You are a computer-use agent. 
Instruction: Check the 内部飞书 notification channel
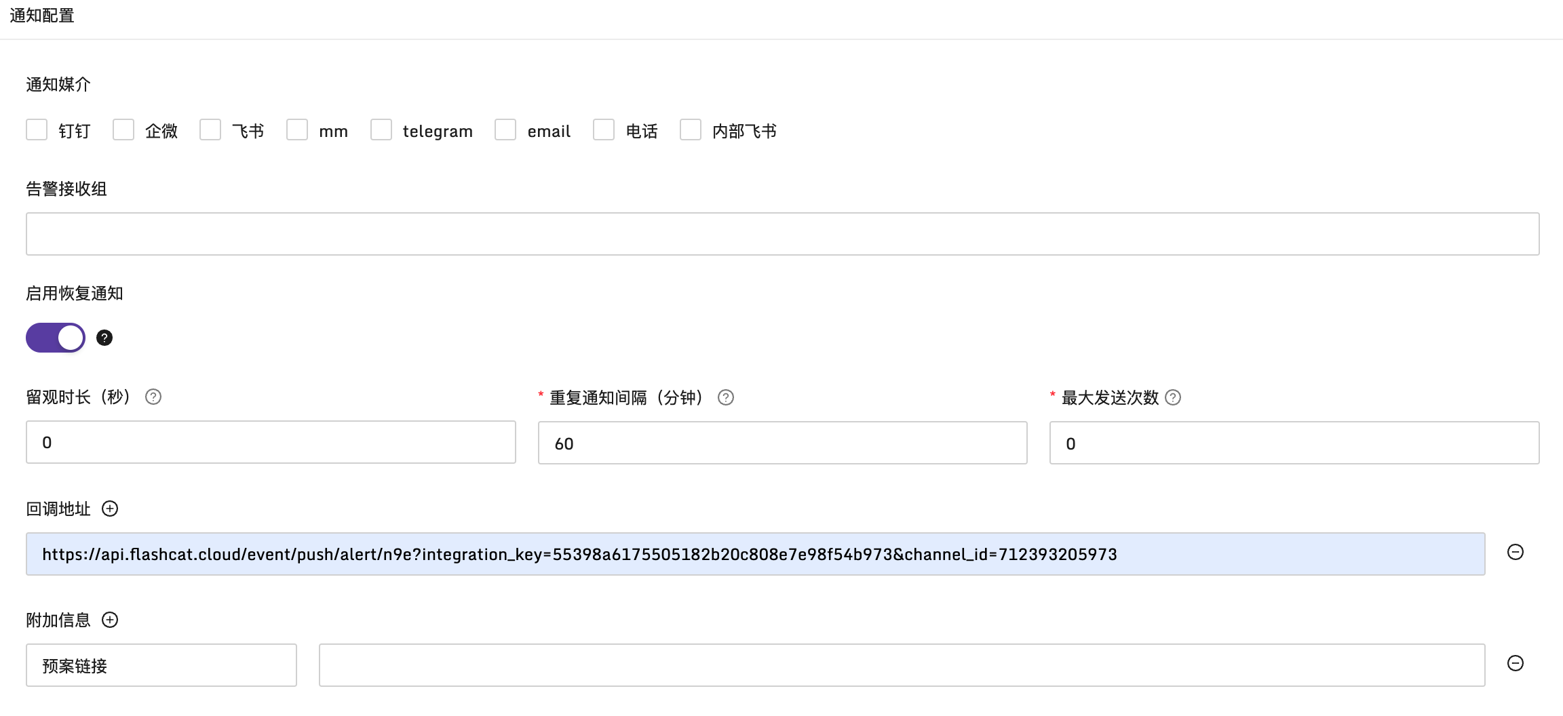tap(690, 130)
